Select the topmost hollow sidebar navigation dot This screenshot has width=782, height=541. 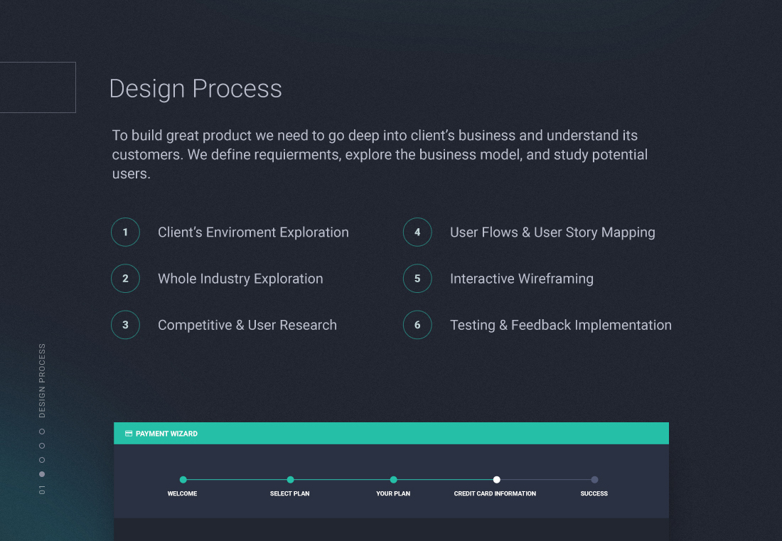pos(42,432)
